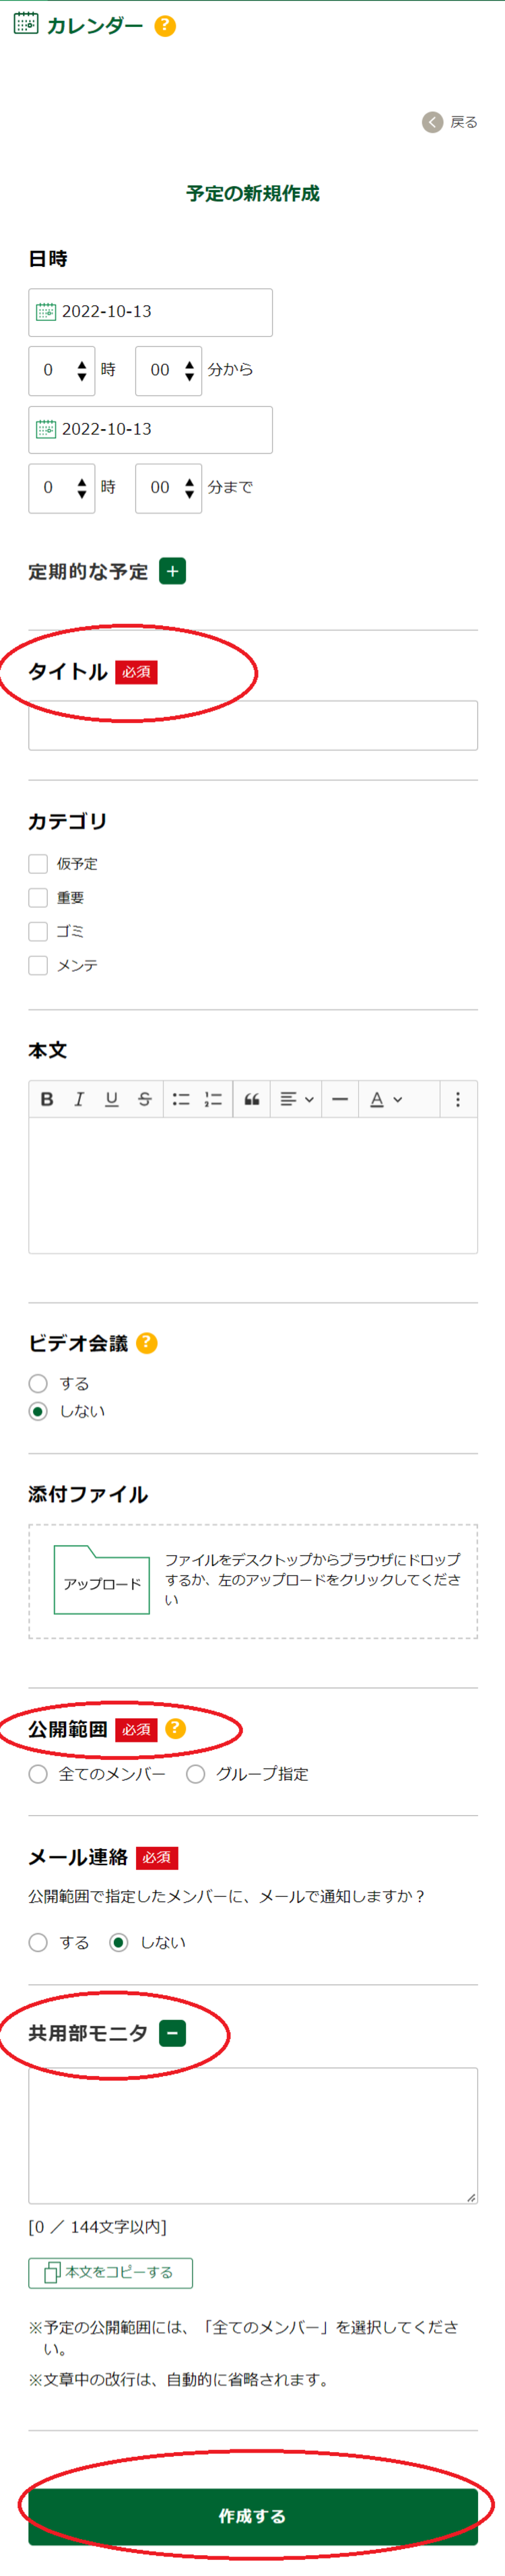The width and height of the screenshot is (505, 2576).
Task: Insert a horizontal line in the editor
Action: click(x=340, y=1099)
